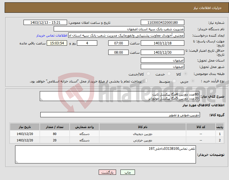The width and height of the screenshot is (229, 180).
Task: Click the اطلاعات کالاهای مورد نیاز heading
Action: click(x=203, y=105)
